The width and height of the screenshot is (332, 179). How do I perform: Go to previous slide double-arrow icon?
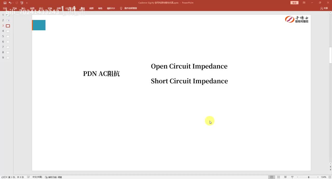pos(330,167)
